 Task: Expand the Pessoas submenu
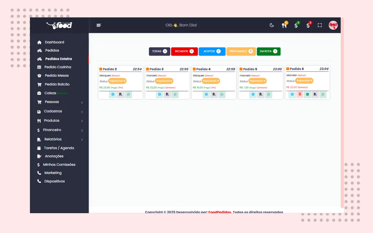pos(59,102)
